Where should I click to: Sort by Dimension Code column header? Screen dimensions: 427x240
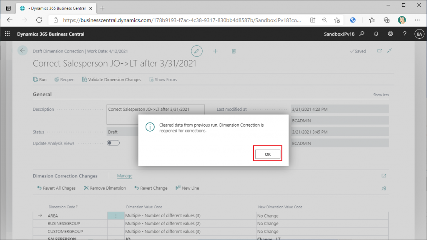point(63,207)
